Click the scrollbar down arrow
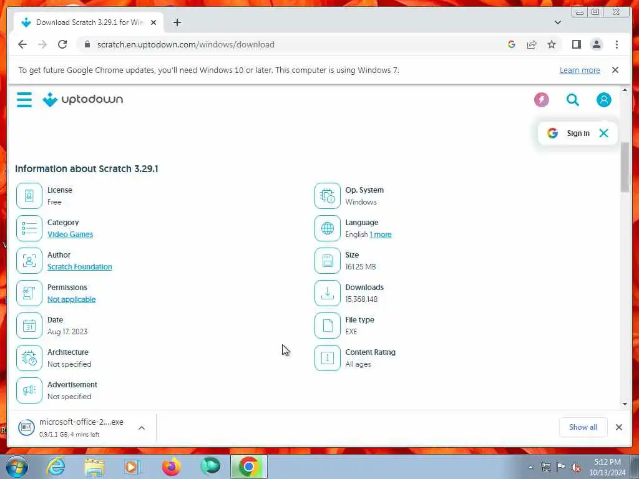The image size is (639, 479). (x=625, y=404)
